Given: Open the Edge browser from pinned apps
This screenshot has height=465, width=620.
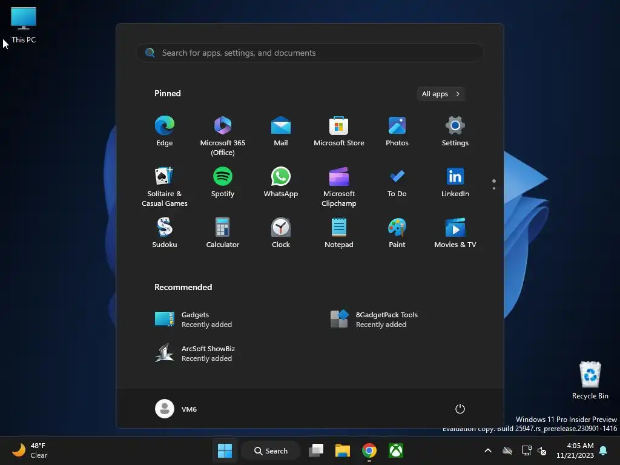Looking at the screenshot, I should click(x=165, y=131).
